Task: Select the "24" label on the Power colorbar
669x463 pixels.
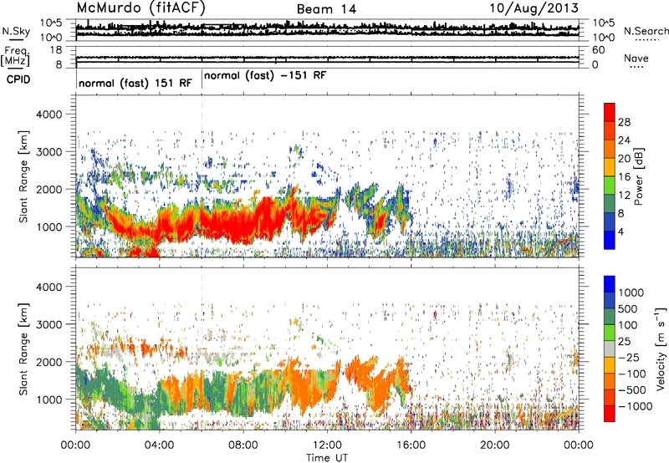Action: tap(624, 140)
